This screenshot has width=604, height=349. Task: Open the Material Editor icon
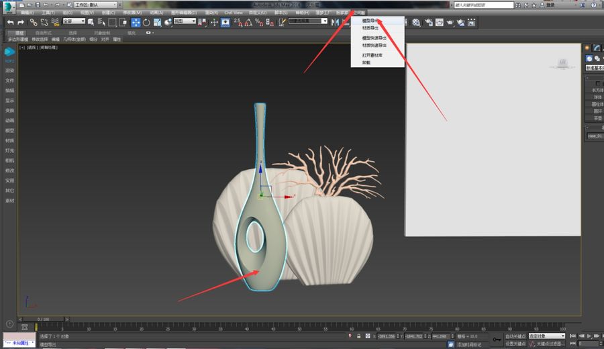[416, 22]
